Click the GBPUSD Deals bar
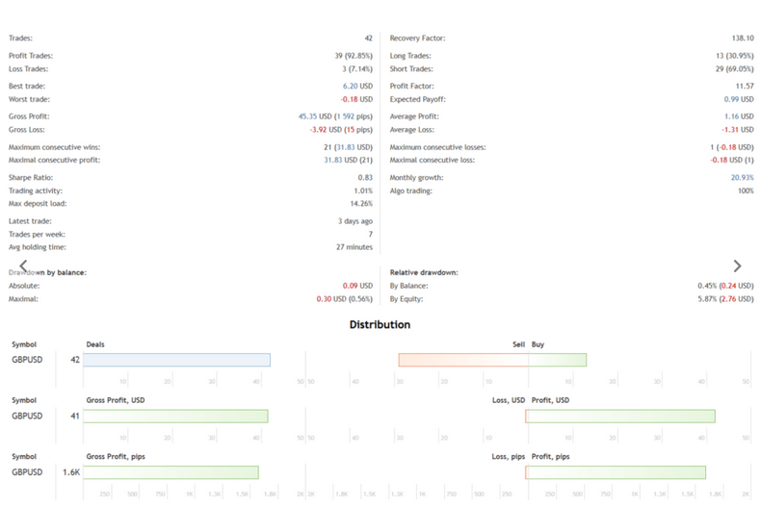Viewport: 761px width, 532px height. click(x=176, y=360)
